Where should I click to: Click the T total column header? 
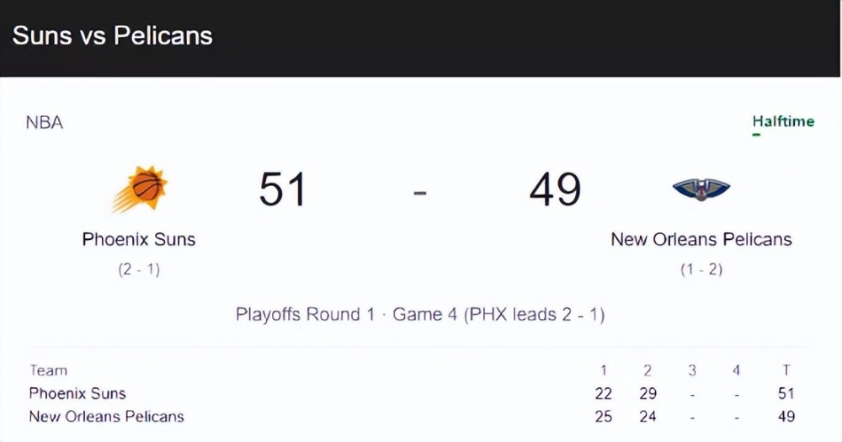(786, 370)
